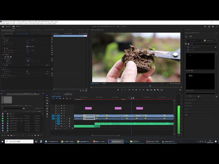Screen dimensions: 219x164
Task: Toggle the Bypass checkbox under audio Volume
Action: click(x=27, y=71)
